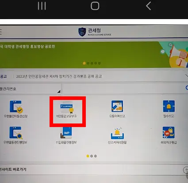Screen dimensions: 188x183
Task: Open the 대학생 관세행정 홍보영상 공모전 banner
Action: coord(94,55)
